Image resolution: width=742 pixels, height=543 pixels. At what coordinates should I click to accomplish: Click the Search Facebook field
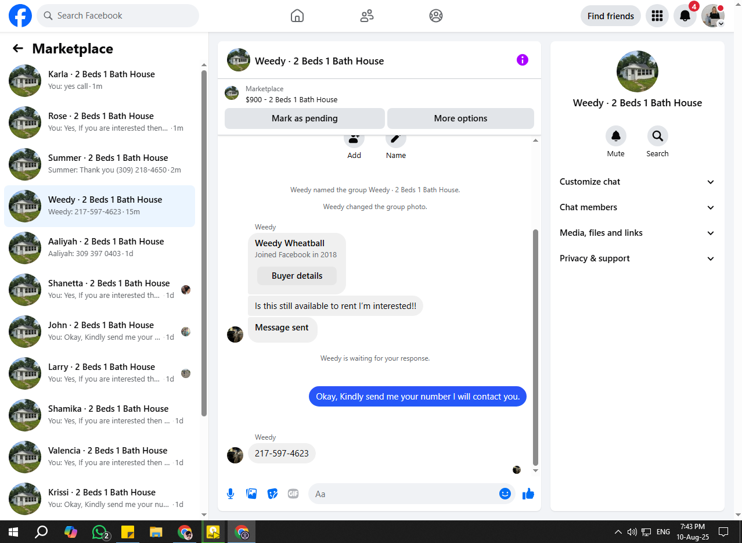(118, 16)
